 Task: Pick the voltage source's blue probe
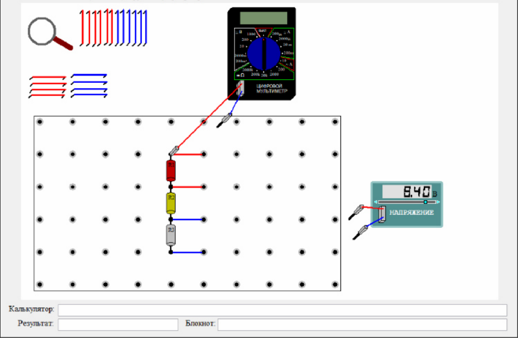360,233
